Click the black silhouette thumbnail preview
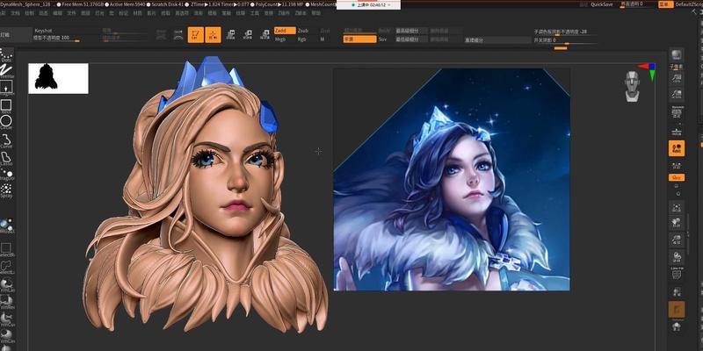703x351 pixels. [x=58, y=78]
